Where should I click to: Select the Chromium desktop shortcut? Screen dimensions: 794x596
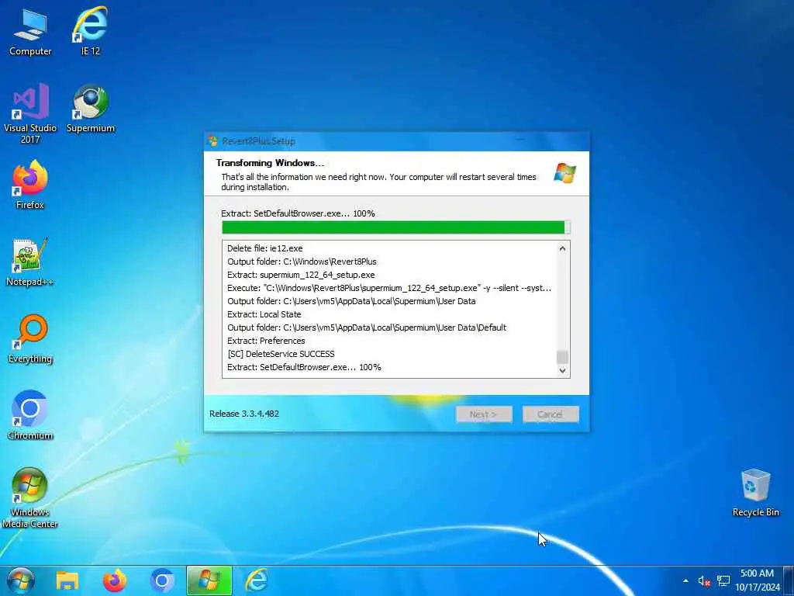tap(30, 415)
